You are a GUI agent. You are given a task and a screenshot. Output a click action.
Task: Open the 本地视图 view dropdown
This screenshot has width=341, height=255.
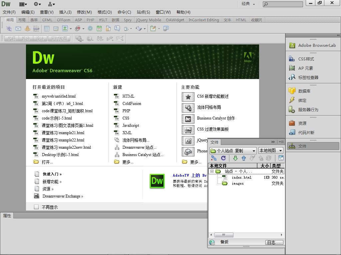(x=271, y=150)
